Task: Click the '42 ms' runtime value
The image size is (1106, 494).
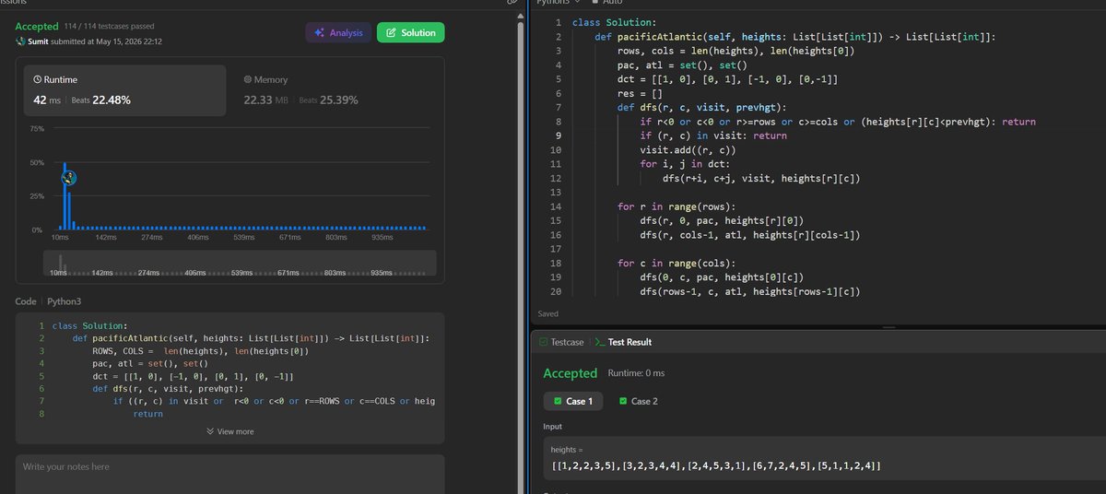Action: click(x=47, y=100)
